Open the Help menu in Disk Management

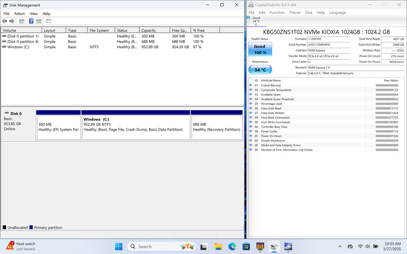[x=46, y=14]
